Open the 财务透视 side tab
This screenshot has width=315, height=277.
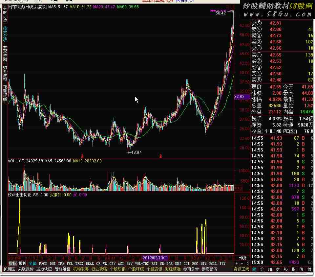(5, 73)
